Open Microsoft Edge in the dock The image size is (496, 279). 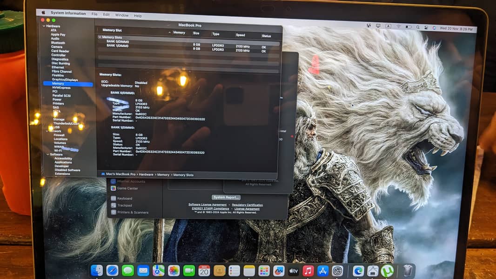358,271
